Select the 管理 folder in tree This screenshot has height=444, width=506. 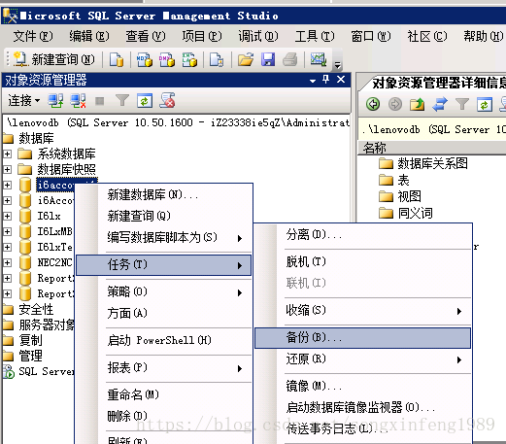30,356
